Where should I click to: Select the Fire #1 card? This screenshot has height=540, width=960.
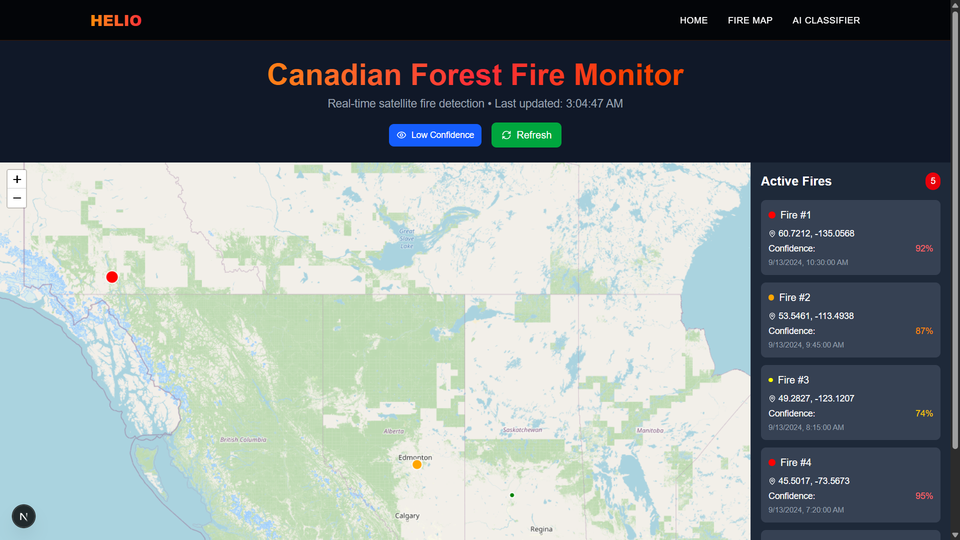850,237
